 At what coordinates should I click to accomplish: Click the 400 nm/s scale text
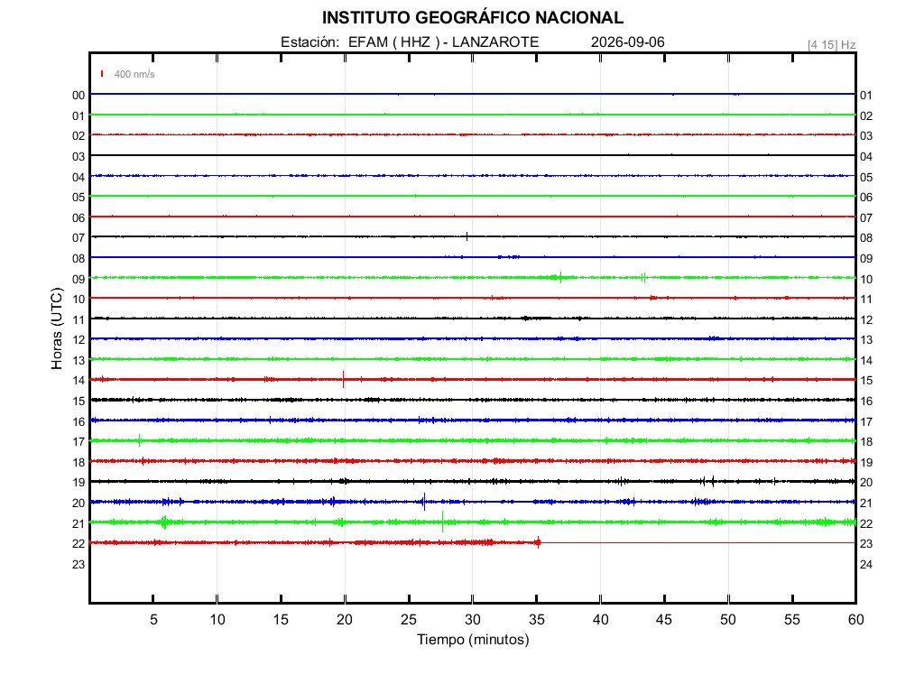(x=134, y=74)
